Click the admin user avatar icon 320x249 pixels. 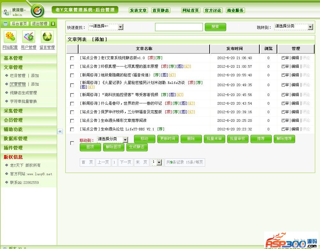point(6,12)
